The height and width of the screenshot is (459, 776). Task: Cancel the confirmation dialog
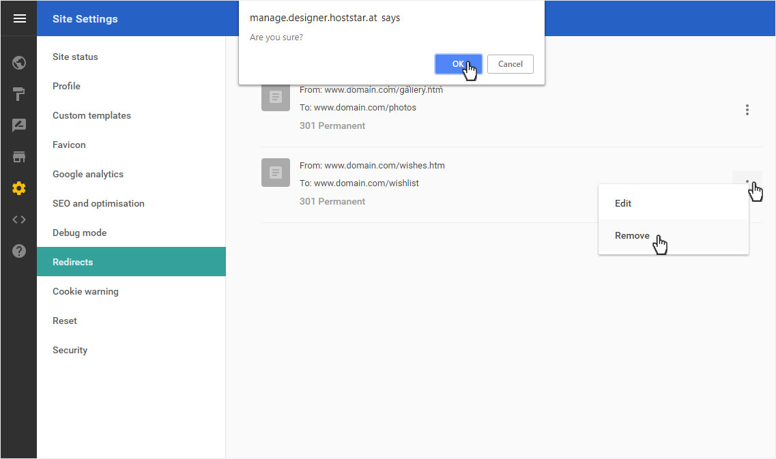coord(511,64)
